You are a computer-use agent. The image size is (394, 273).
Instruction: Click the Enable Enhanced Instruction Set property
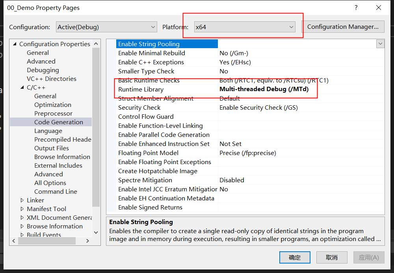(x=164, y=144)
